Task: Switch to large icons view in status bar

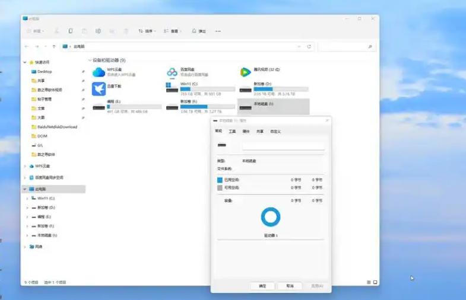Action: [x=375, y=282]
